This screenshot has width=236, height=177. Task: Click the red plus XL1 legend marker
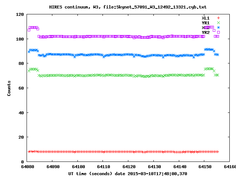[x=218, y=18]
